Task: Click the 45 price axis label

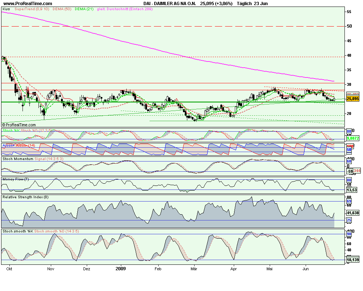Action: (349, 41)
